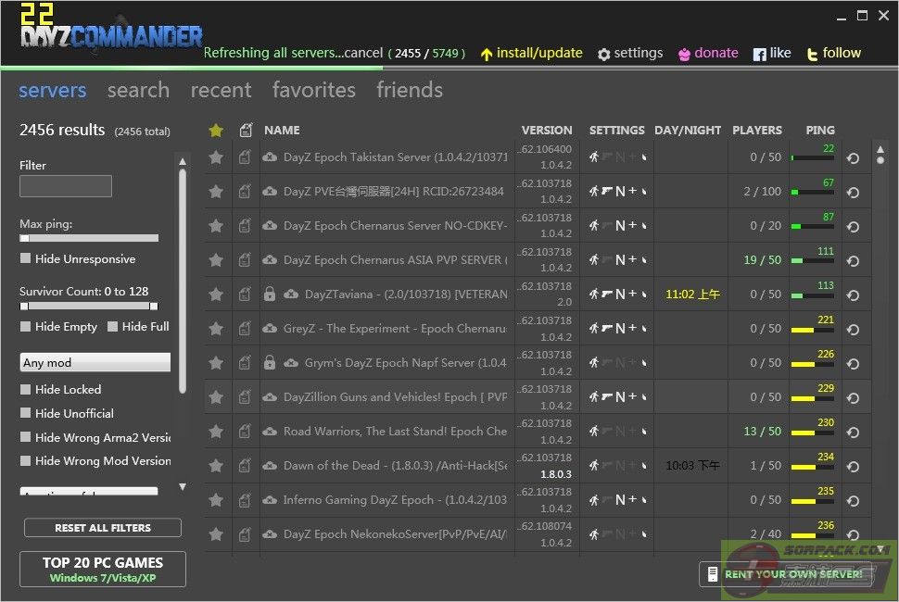899x602 pixels.
Task: Adjust the Max ping slider
Action: [x=26, y=238]
